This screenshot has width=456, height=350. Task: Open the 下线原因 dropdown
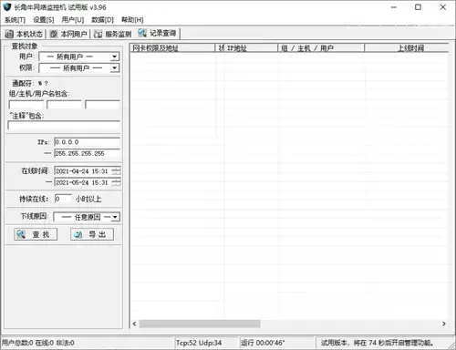[115, 217]
